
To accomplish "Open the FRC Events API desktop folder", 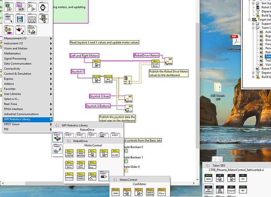I will click(x=218, y=91).
